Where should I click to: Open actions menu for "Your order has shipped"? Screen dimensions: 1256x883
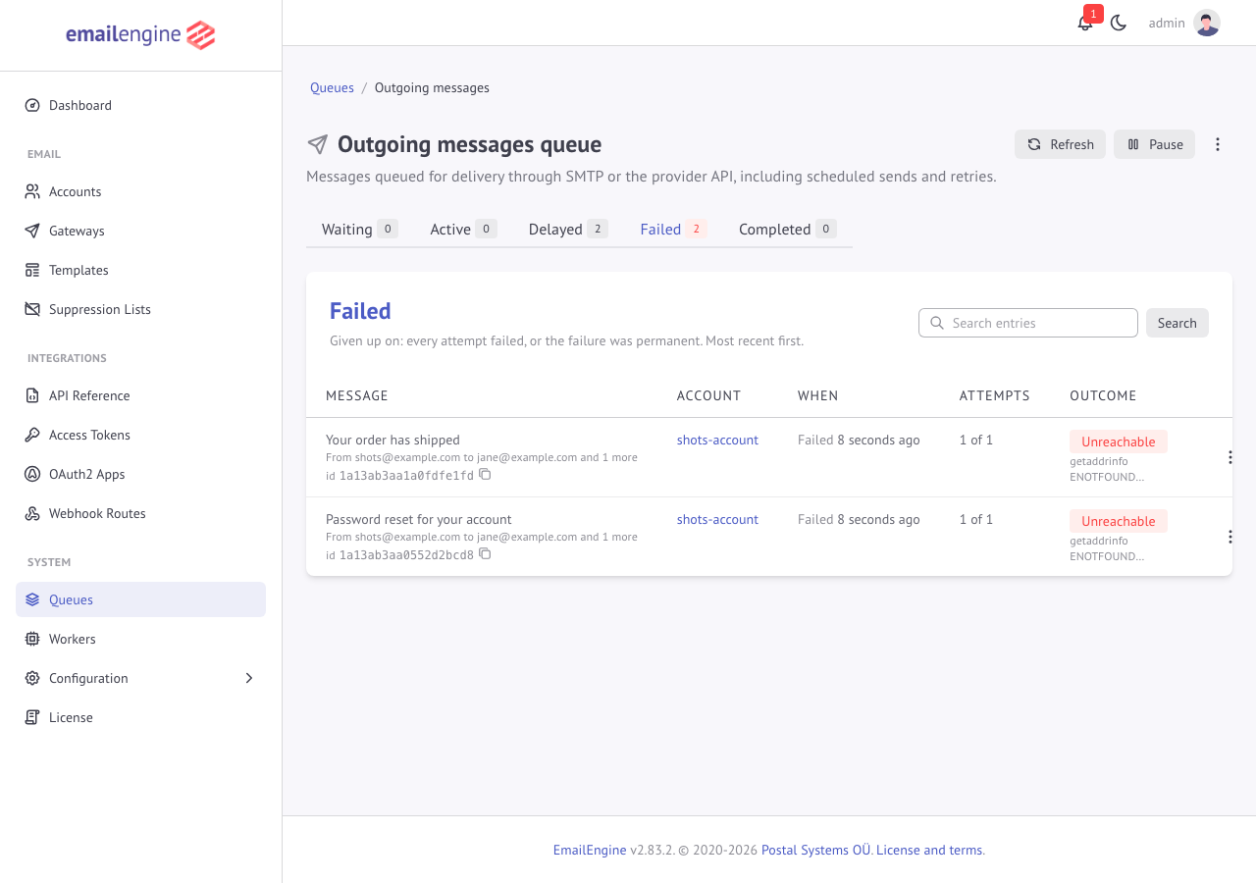[x=1230, y=457]
